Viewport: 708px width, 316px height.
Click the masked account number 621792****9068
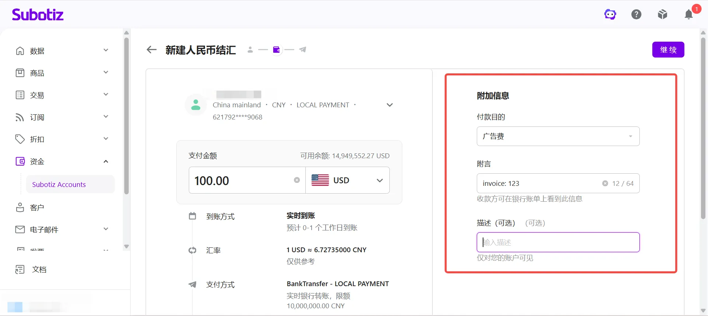pos(237,117)
